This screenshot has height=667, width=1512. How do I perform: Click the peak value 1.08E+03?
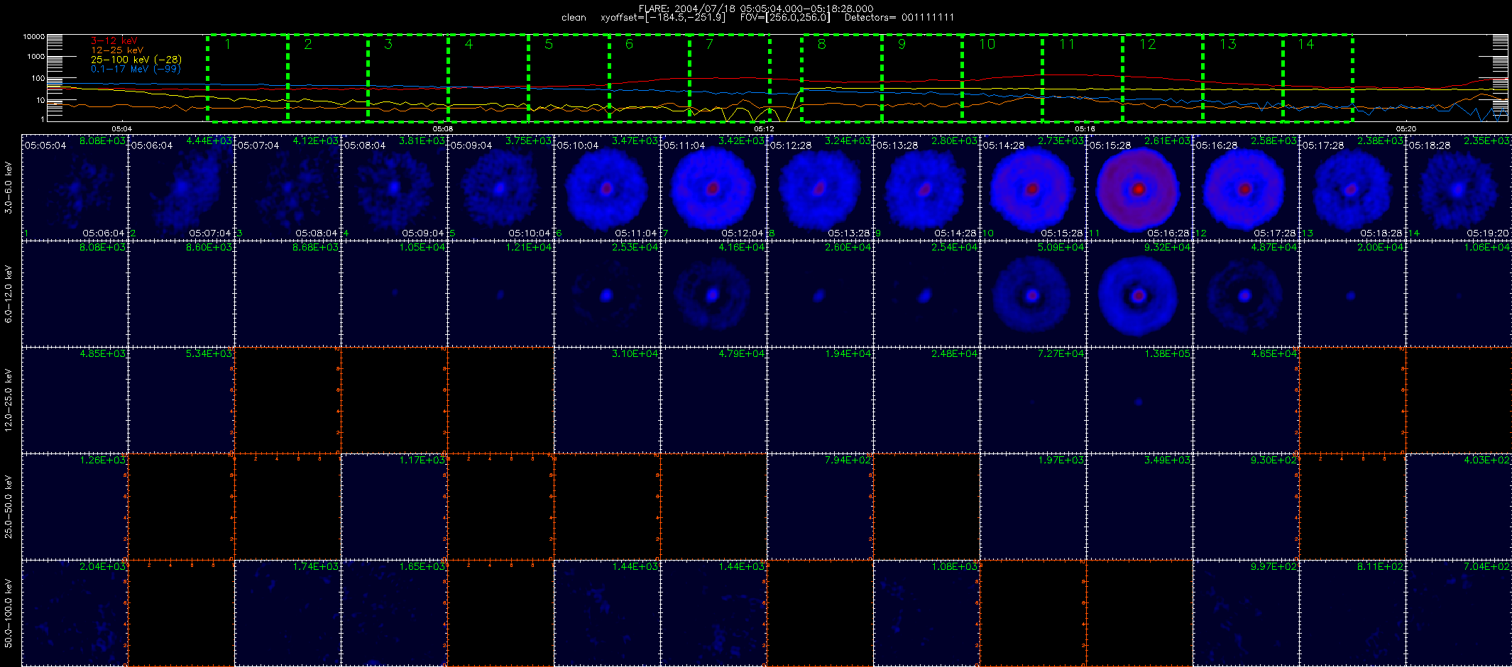coord(954,566)
